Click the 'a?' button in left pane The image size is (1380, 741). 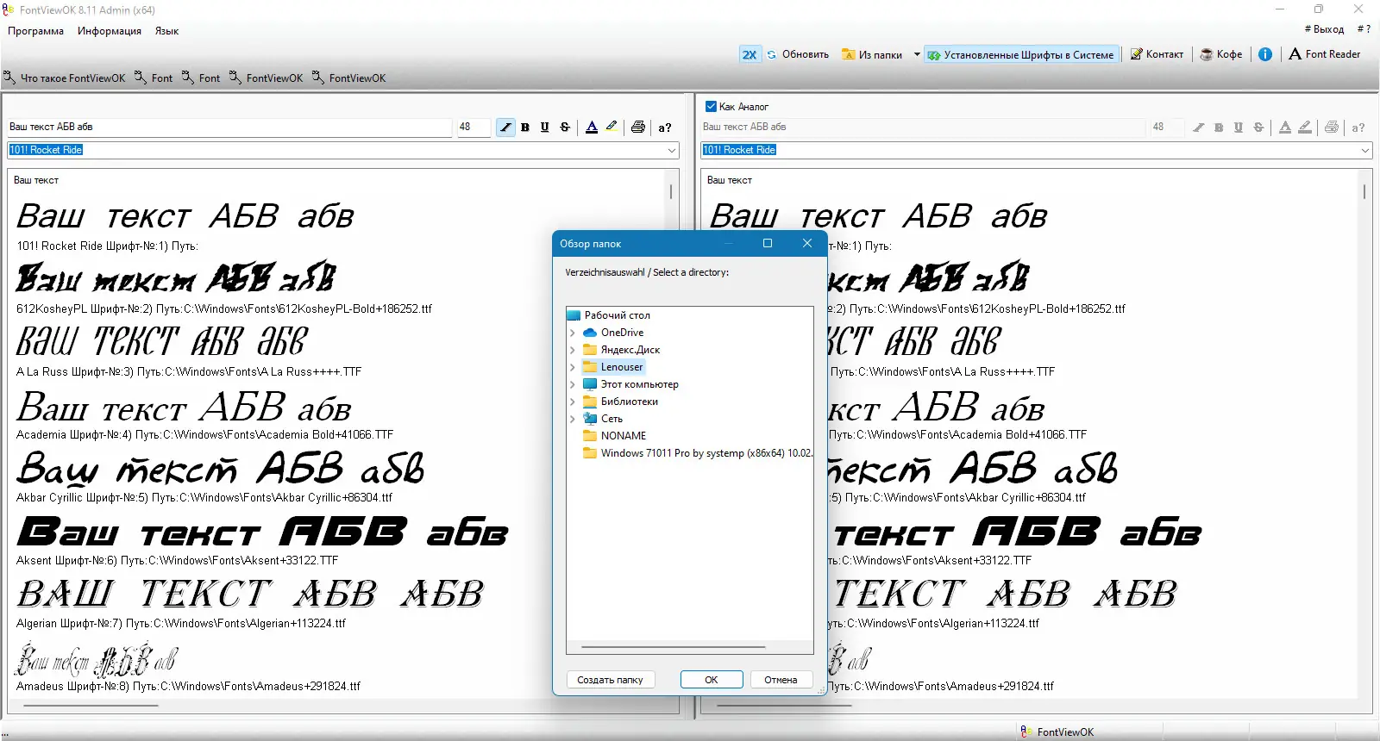[665, 128]
